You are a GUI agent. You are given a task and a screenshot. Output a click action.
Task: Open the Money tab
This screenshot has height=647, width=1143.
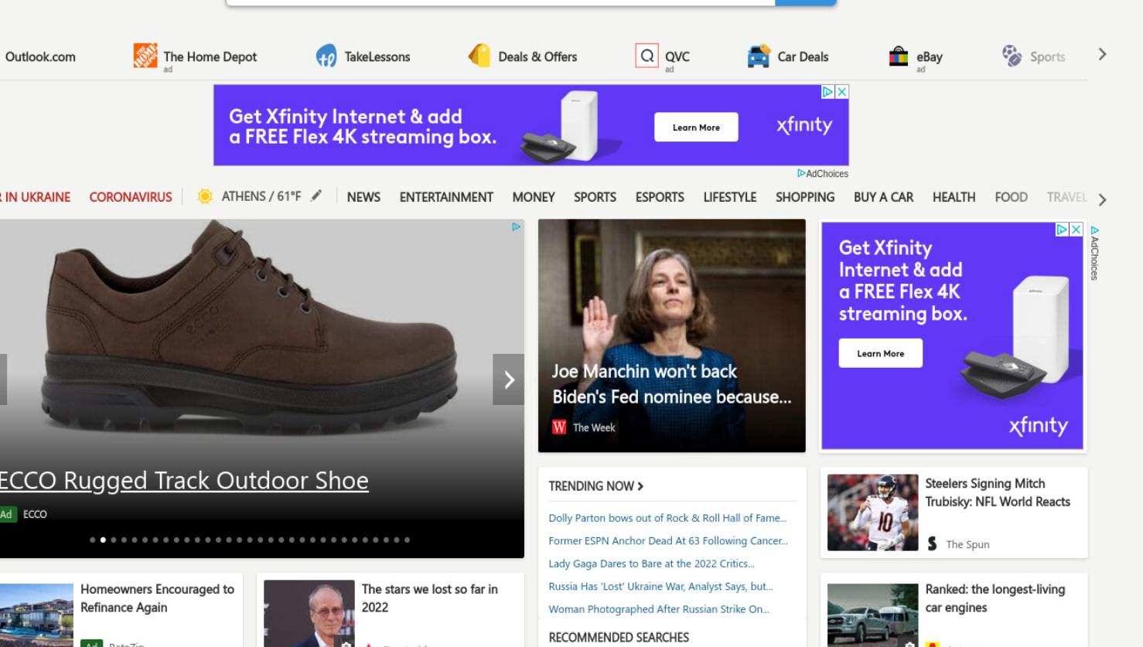point(534,197)
